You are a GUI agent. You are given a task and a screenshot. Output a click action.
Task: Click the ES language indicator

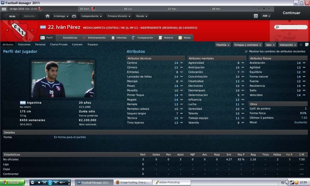point(283,182)
